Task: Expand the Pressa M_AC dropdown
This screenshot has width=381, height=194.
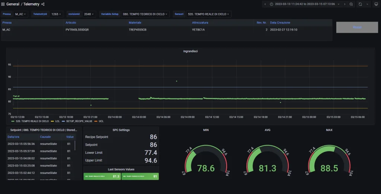Action: [21, 14]
